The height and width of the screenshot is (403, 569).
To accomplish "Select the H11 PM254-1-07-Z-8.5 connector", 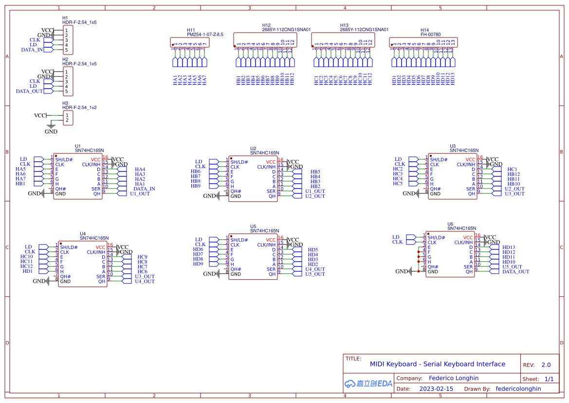I will click(x=189, y=41).
